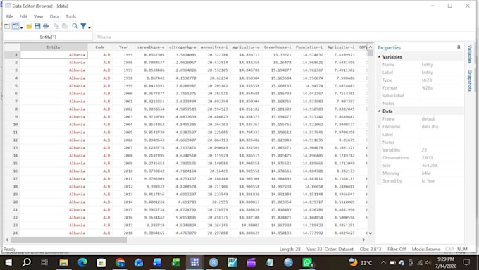Collapse the Data section in Properties
This screenshot has width=479, height=270.
(380, 111)
